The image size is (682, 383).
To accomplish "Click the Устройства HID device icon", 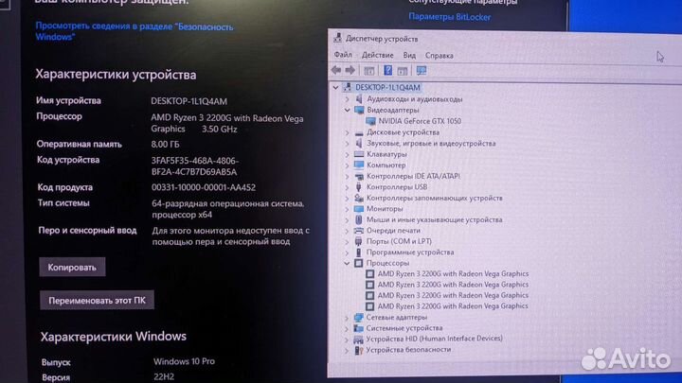I will [358, 339].
